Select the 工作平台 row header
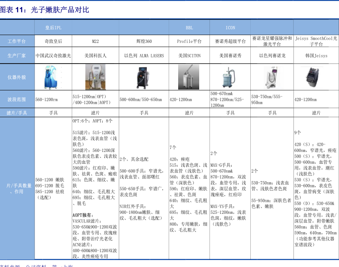Image resolution: width=339 pixels, height=267 pixels. tap(17, 41)
